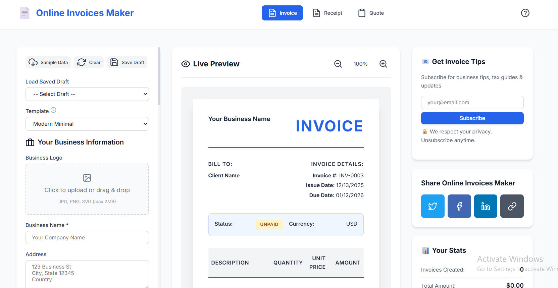Click the Live Preview eye icon
This screenshot has width=558, height=288.
[x=186, y=64]
